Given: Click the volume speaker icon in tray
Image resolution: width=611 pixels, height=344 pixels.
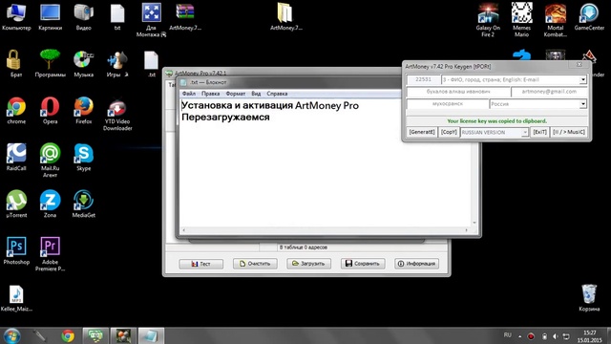Looking at the screenshot, I should click(x=556, y=336).
